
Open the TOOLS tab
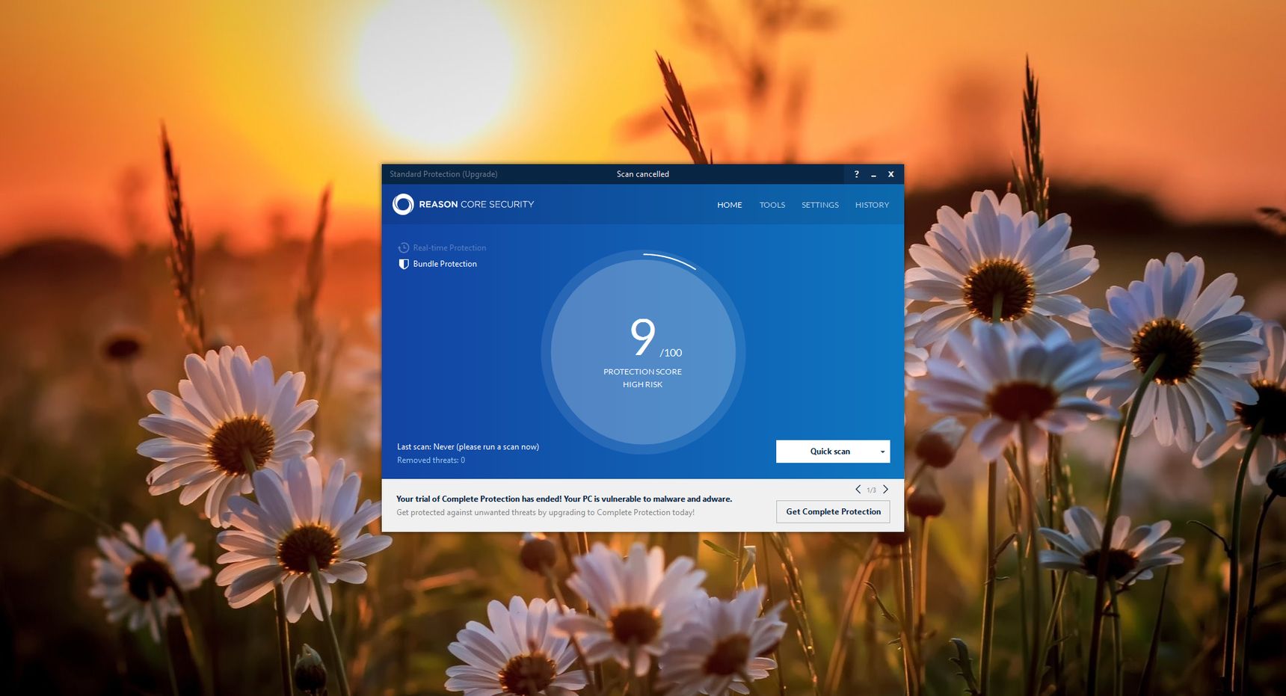point(772,205)
